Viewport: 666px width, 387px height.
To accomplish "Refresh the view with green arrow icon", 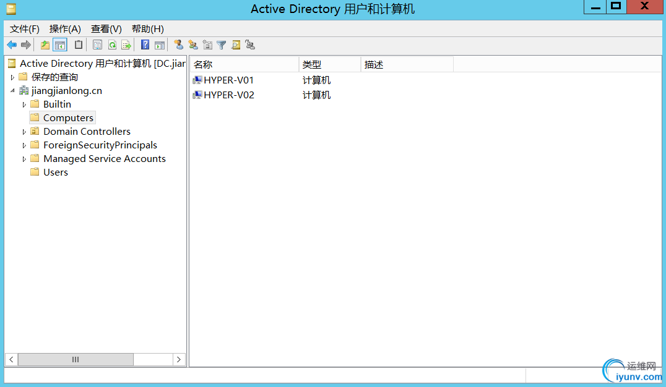I will click(112, 45).
